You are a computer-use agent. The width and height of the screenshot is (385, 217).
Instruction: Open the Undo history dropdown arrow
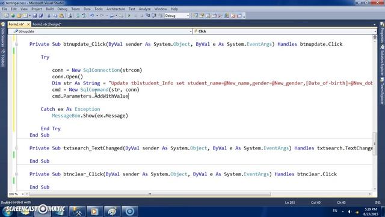point(97,16)
